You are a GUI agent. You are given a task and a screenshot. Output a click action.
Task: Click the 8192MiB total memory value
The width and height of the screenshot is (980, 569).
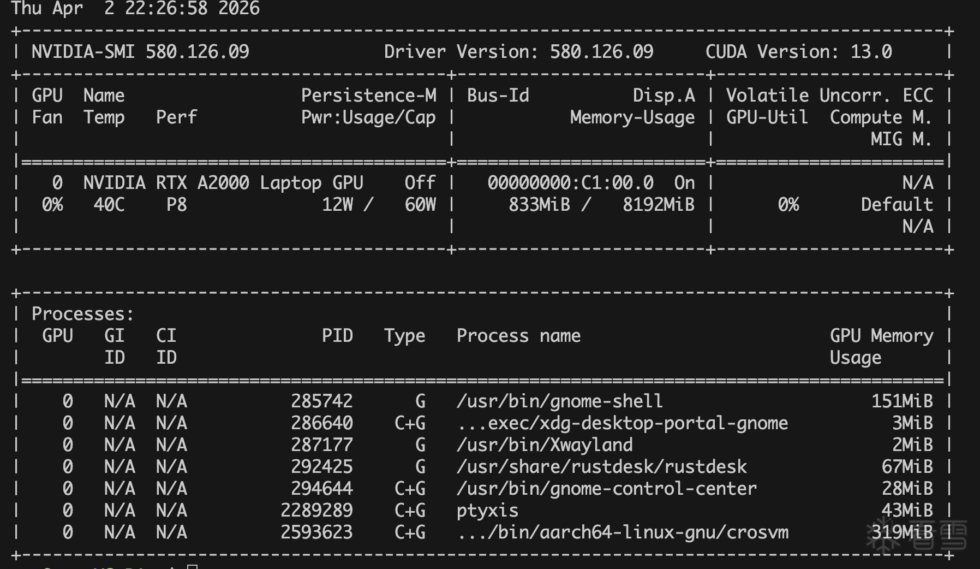(659, 205)
